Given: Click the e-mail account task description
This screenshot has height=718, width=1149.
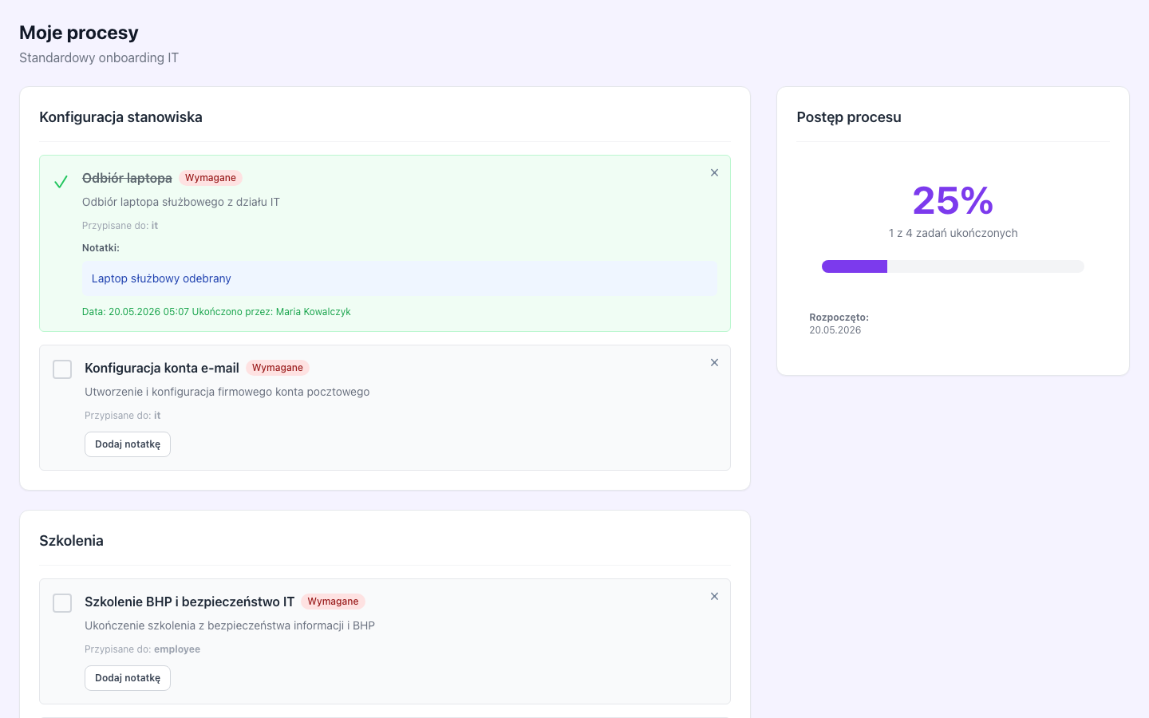Looking at the screenshot, I should (227, 392).
